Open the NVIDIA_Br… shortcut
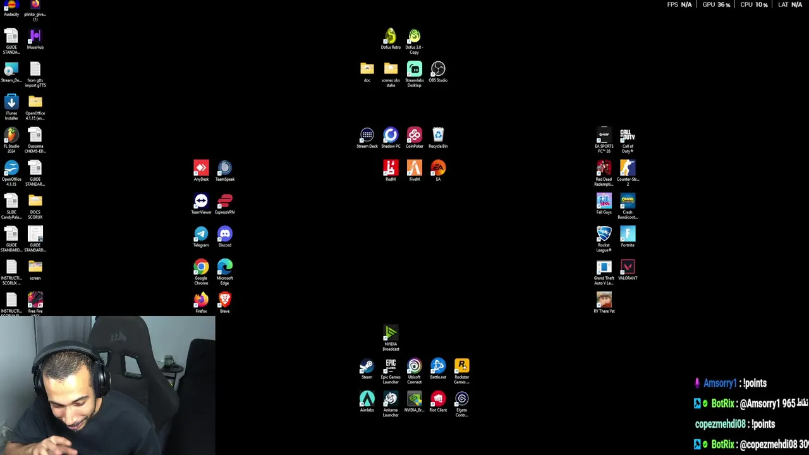This screenshot has height=455, width=809. click(x=415, y=402)
